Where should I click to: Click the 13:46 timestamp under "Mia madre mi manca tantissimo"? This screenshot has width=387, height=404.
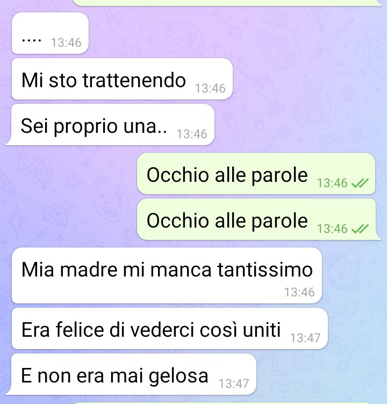click(299, 292)
